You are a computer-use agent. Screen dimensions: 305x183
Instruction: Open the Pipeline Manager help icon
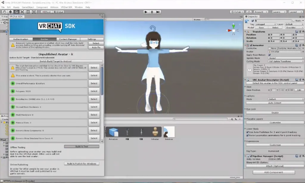tap(297, 156)
